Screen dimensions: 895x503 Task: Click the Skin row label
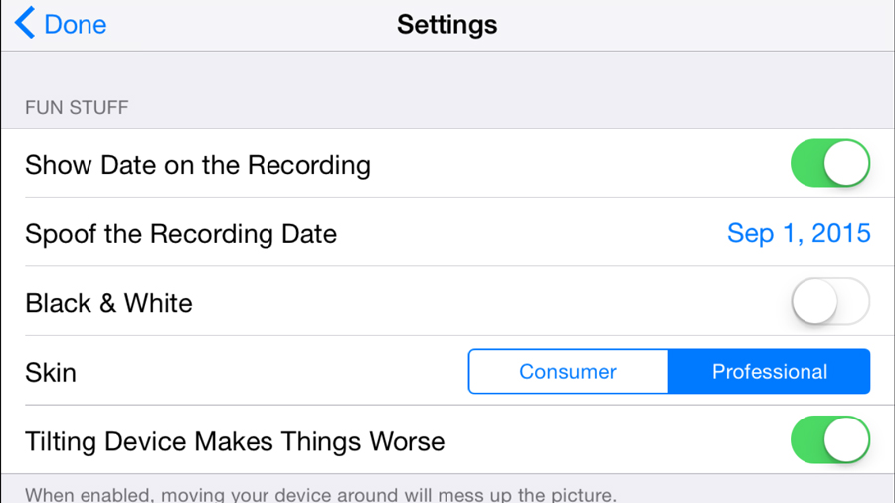51,373
